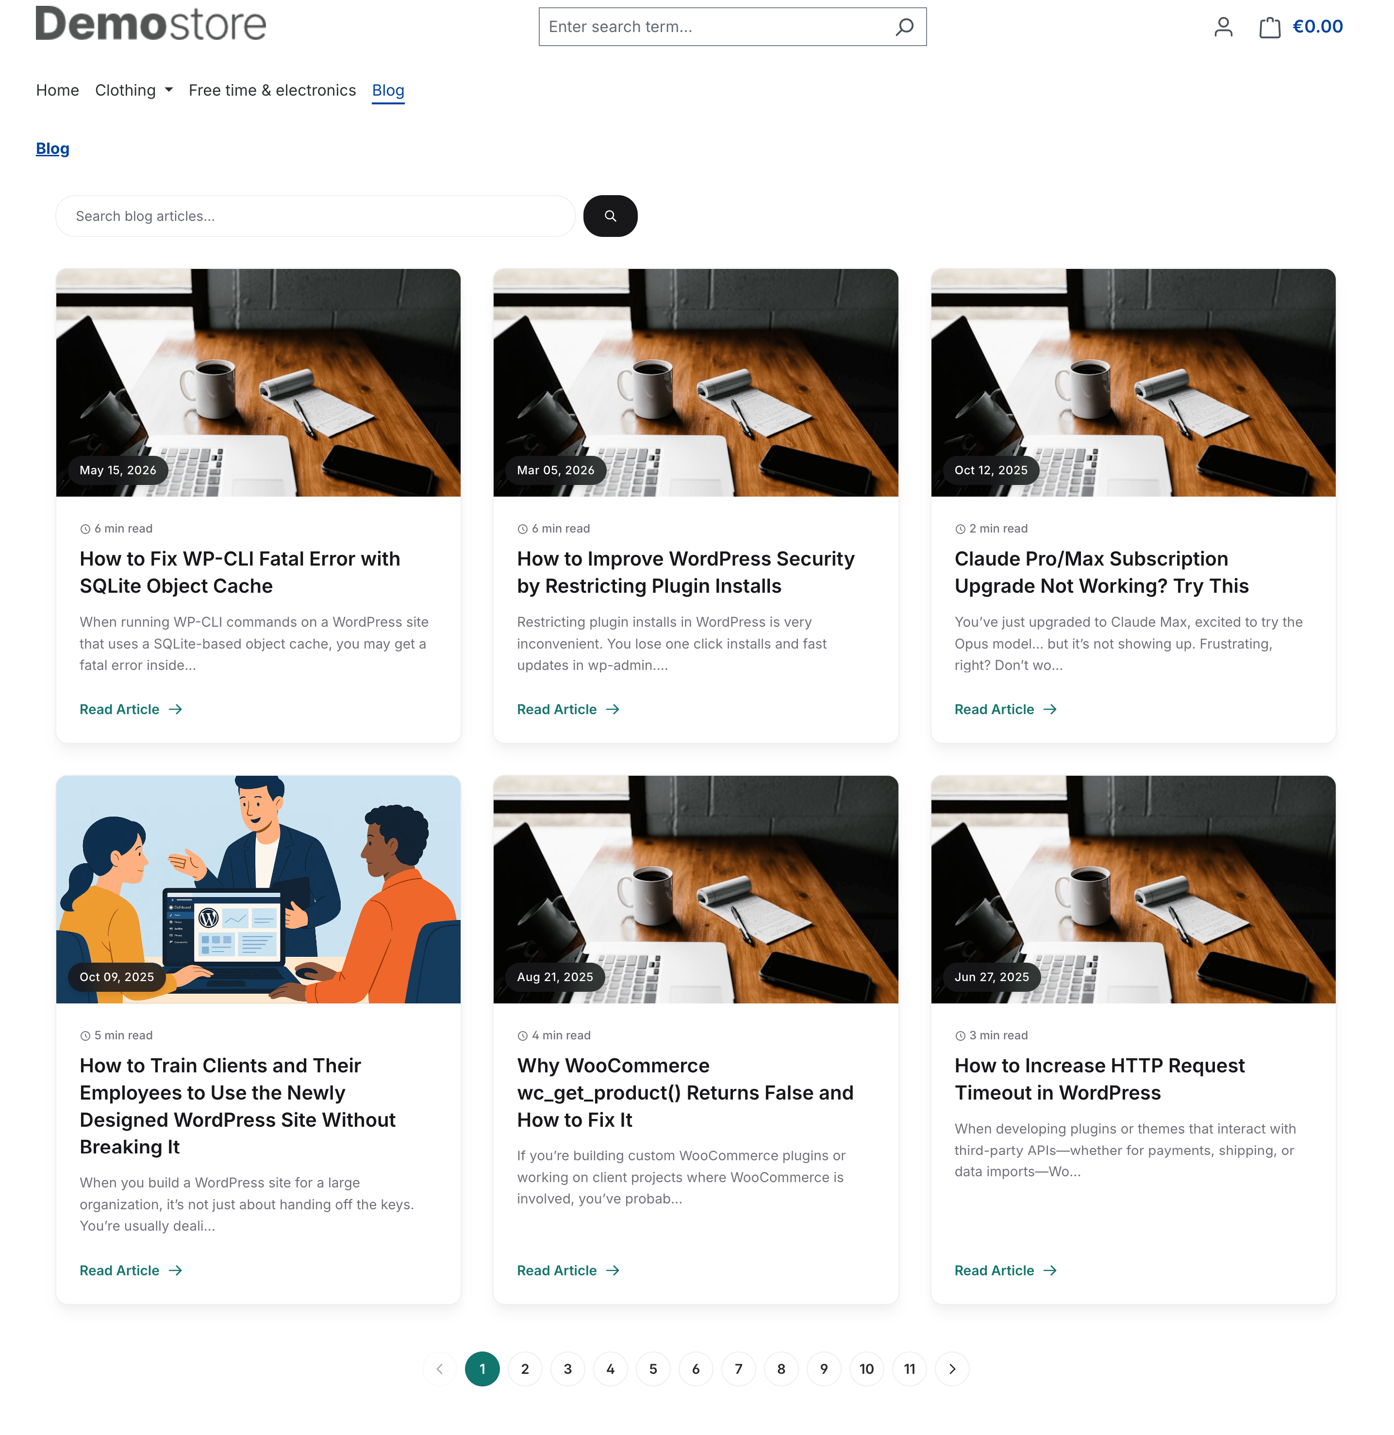Click "2 min read" on Claude post

pyautogui.click(x=991, y=529)
